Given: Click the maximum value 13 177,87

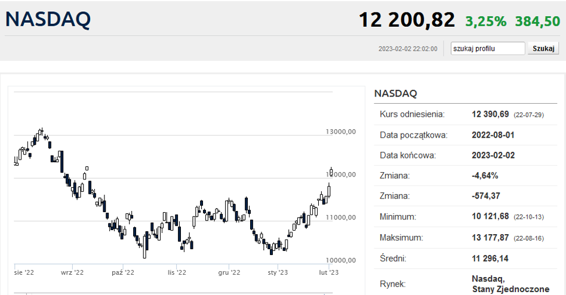Looking at the screenshot, I should click(x=490, y=238).
